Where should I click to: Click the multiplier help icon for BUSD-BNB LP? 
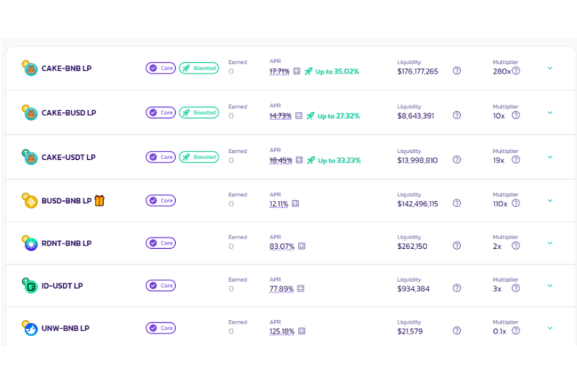515,203
